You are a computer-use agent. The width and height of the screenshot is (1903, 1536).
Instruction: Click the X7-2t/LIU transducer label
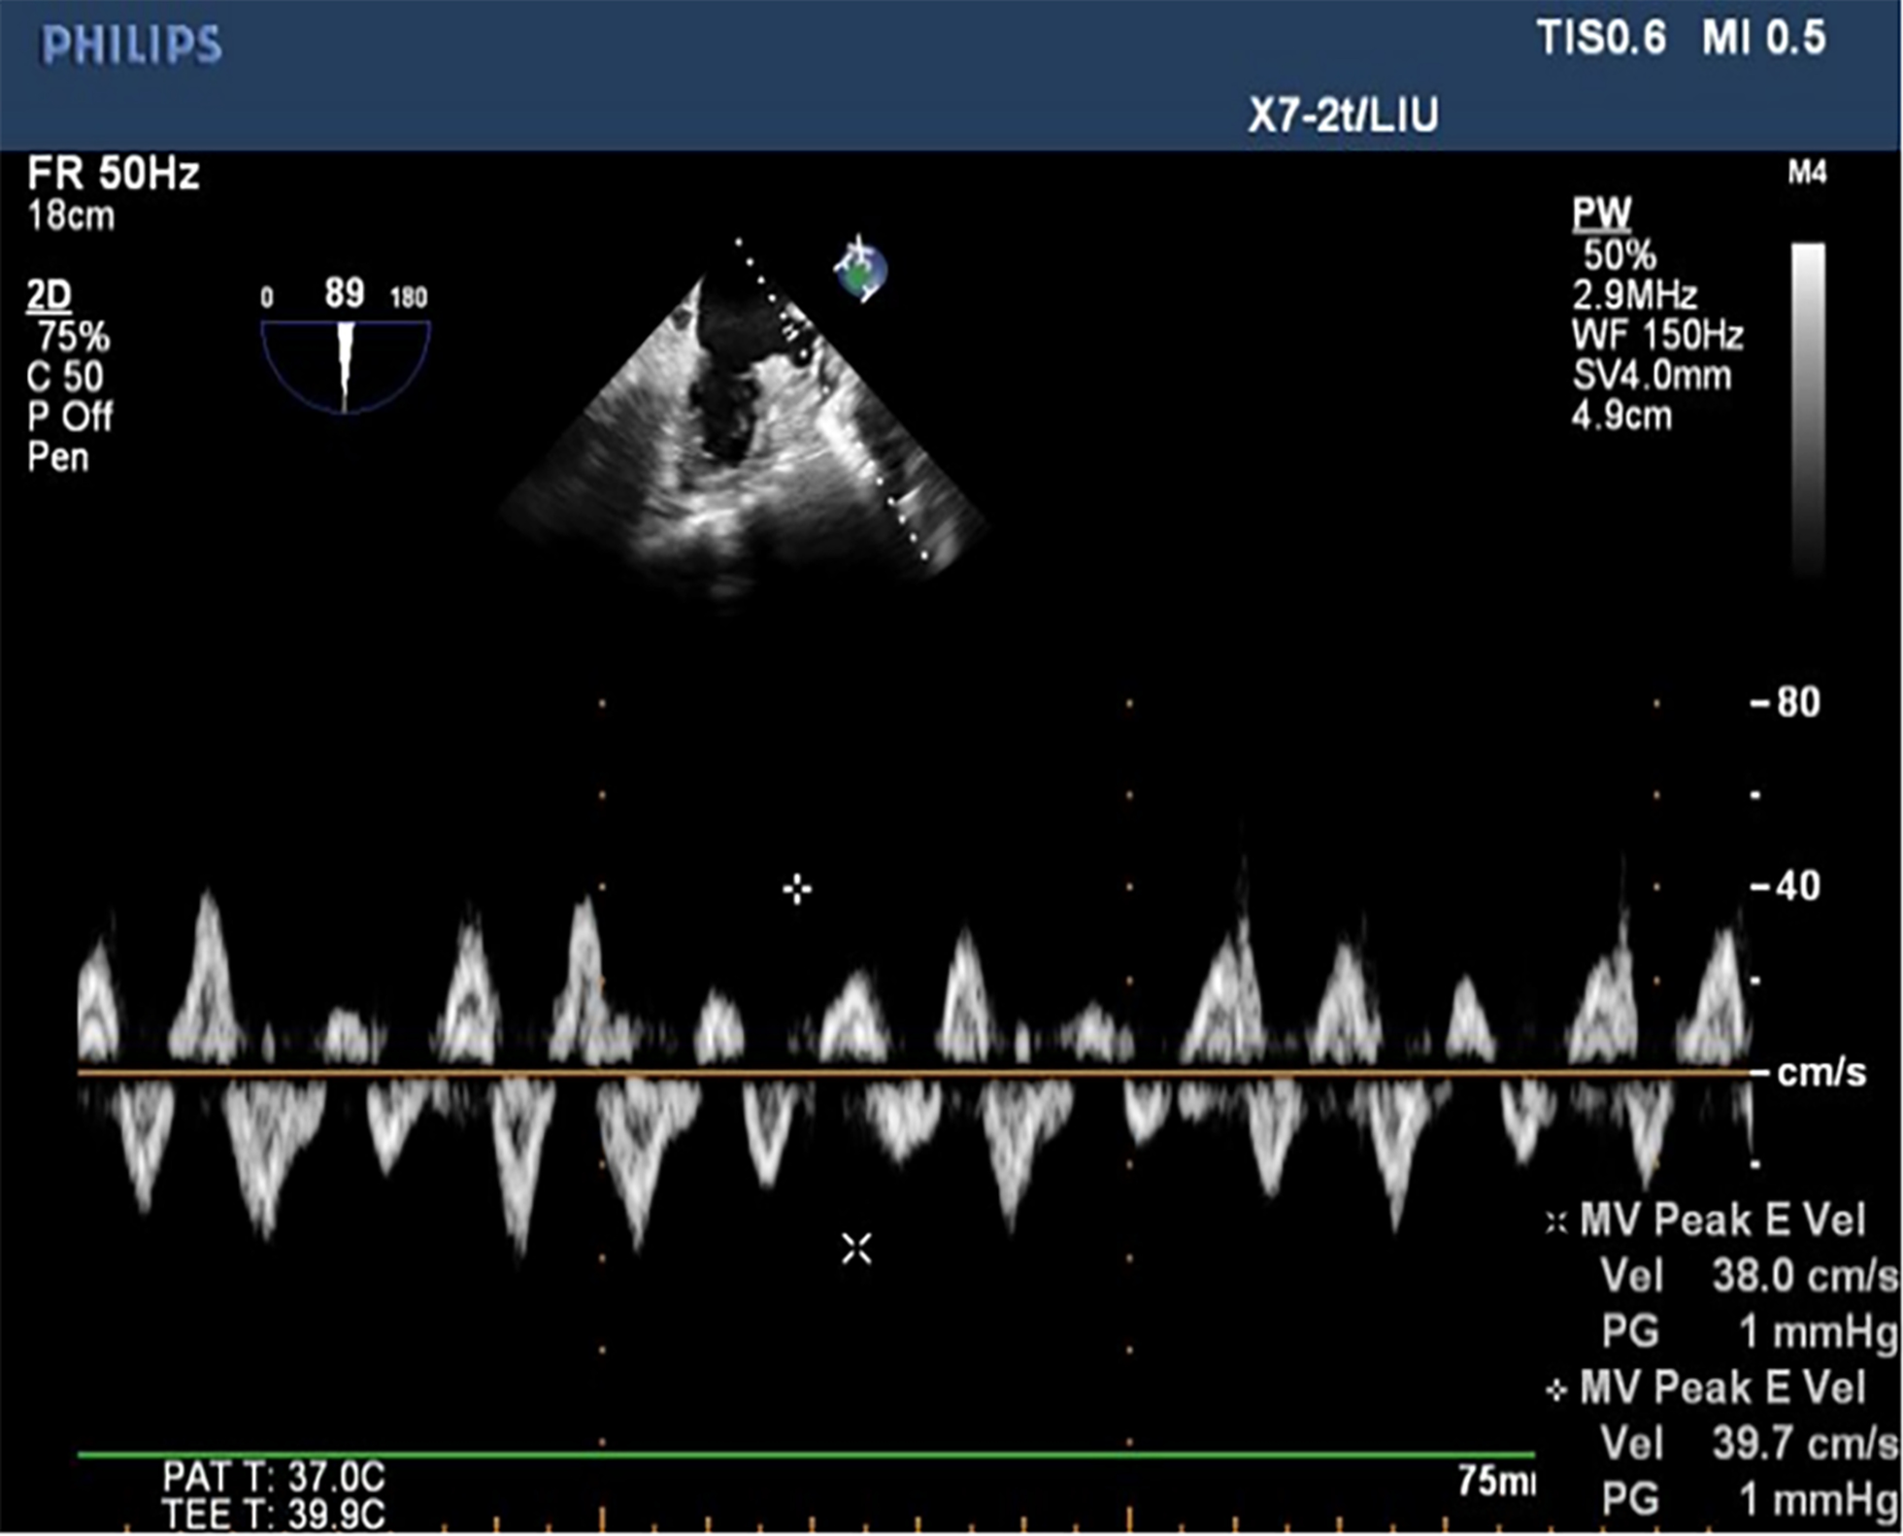pyautogui.click(x=1344, y=116)
